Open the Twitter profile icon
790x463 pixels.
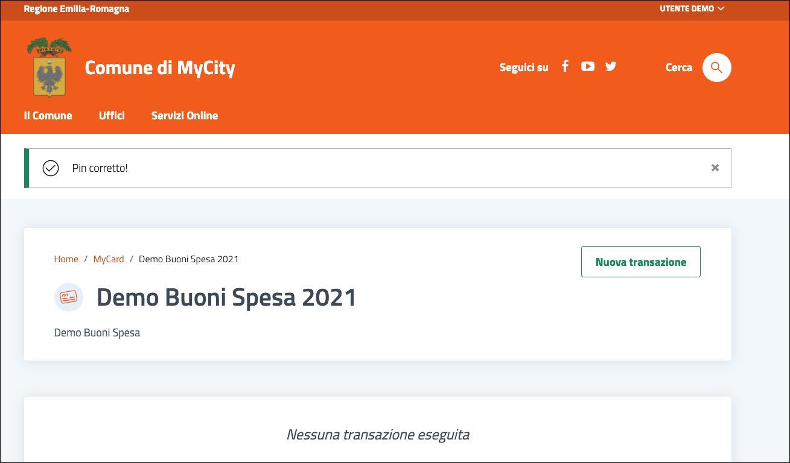(x=611, y=67)
